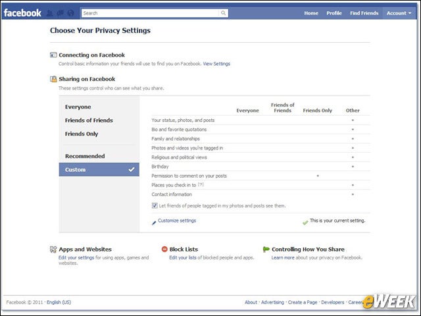This screenshot has height=316, width=421.
Task: Open Customize settings link
Action: (177, 221)
